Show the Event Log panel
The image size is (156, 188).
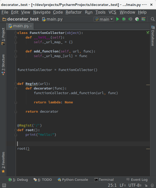click(x=137, y=180)
